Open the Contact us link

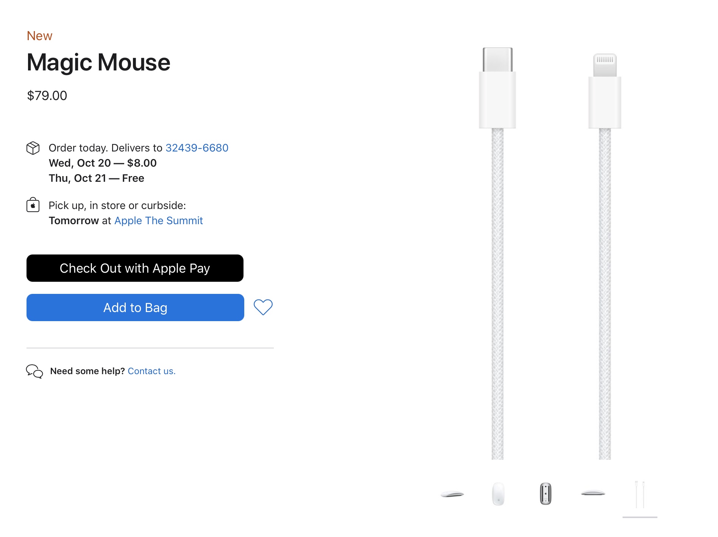[x=151, y=371]
